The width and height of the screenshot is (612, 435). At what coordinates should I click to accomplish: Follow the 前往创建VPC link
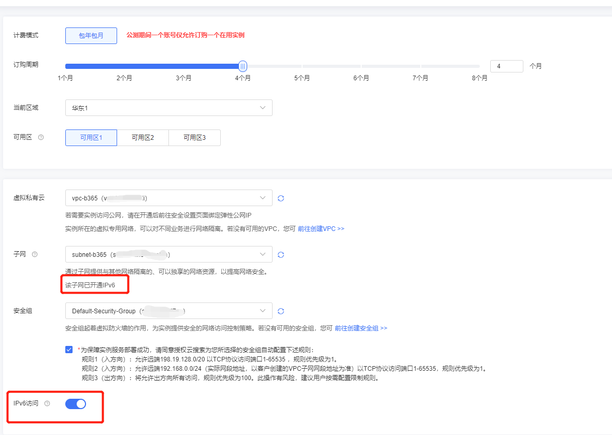321,228
